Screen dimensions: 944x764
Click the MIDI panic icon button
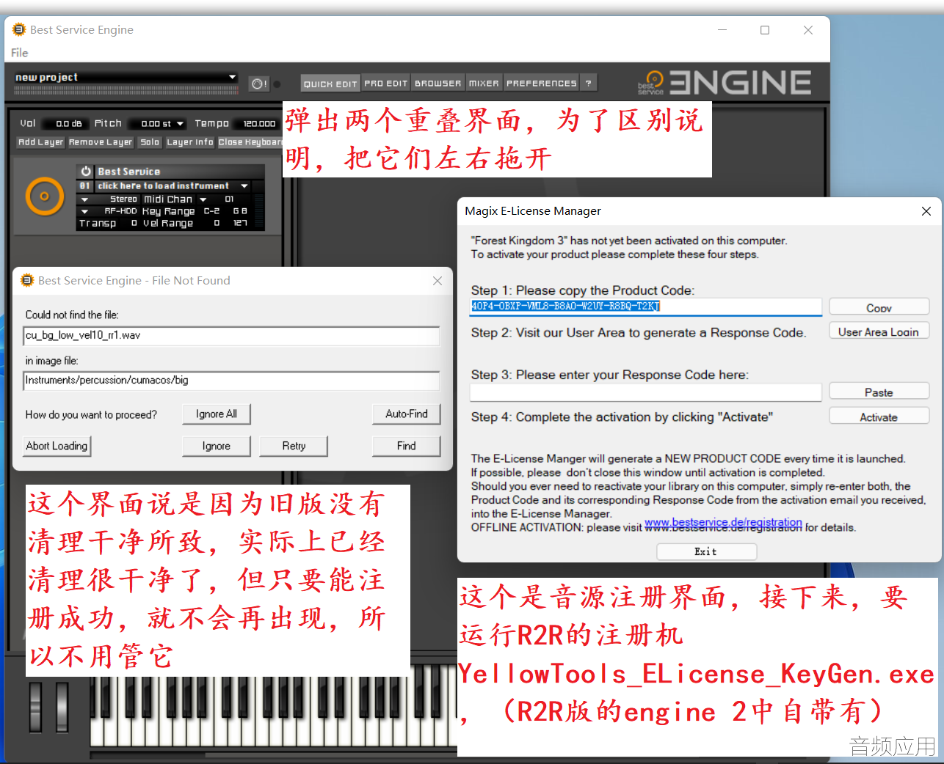(259, 84)
